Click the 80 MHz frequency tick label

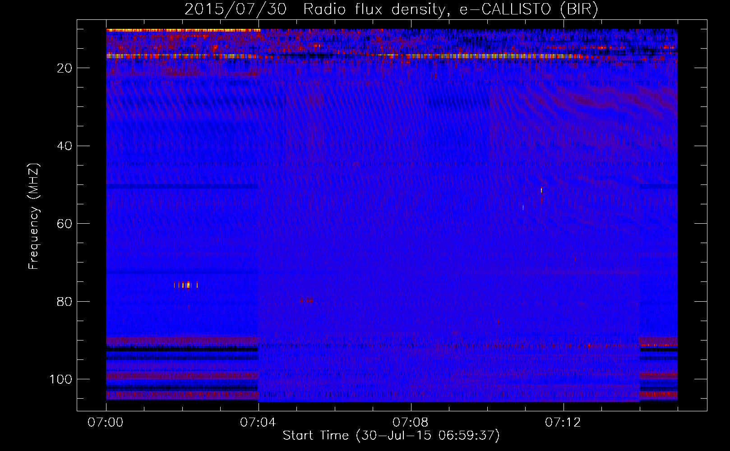(65, 301)
